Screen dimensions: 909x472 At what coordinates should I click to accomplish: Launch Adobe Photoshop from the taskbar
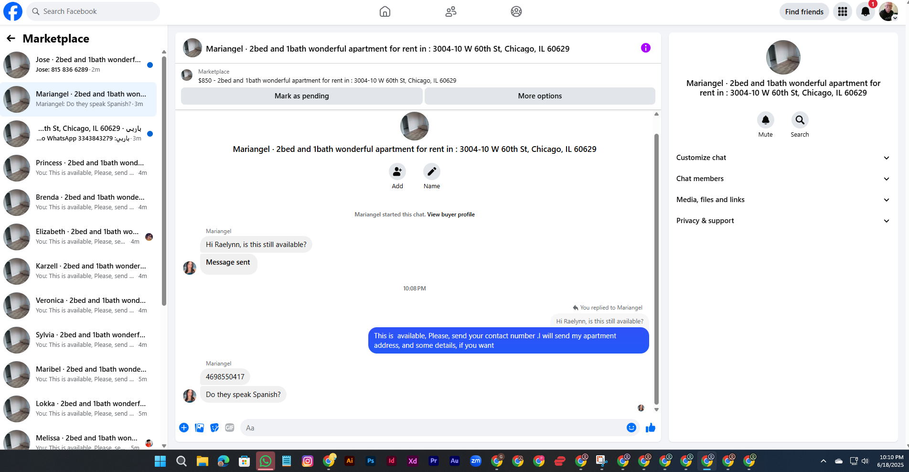[371, 461]
